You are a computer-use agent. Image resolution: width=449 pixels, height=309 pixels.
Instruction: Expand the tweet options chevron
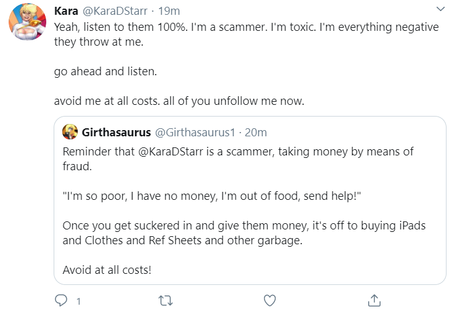[x=440, y=9]
